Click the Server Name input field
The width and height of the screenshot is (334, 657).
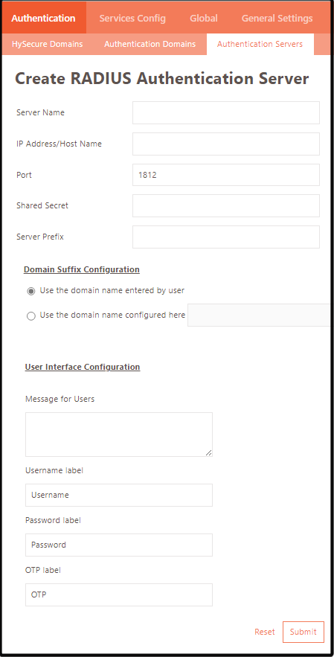click(226, 112)
